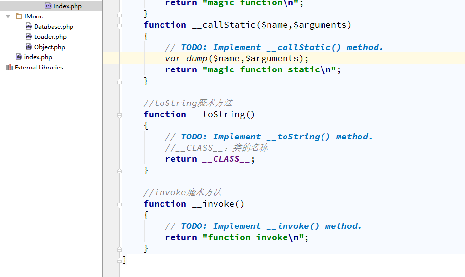The height and width of the screenshot is (277, 465).
Task: Open Object.php from the tree
Action: [50, 47]
